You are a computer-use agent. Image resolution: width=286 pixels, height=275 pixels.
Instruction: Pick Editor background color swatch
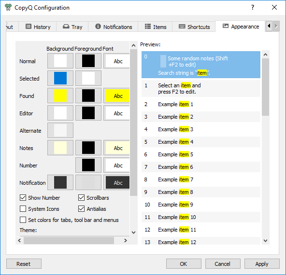[x=60, y=113]
